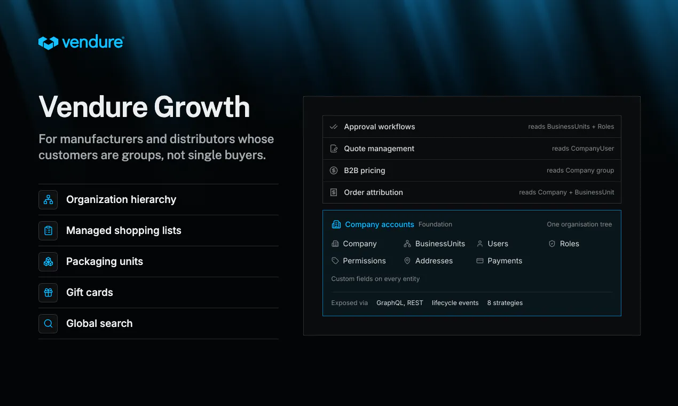
Task: Click the B2B pricing dollar icon
Action: pyautogui.click(x=334, y=171)
